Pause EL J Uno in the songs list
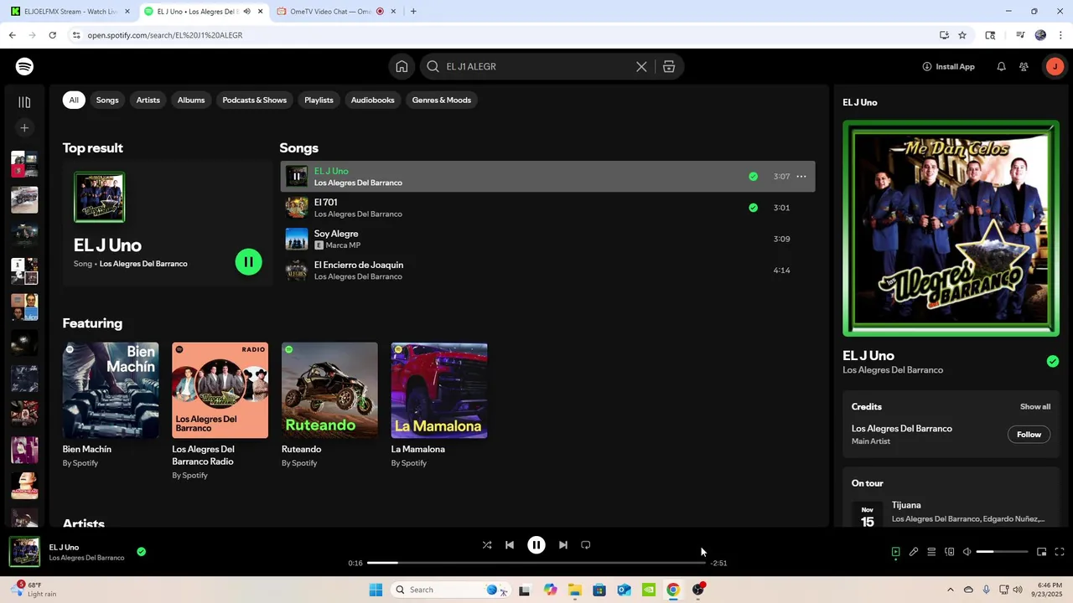 pos(297,176)
